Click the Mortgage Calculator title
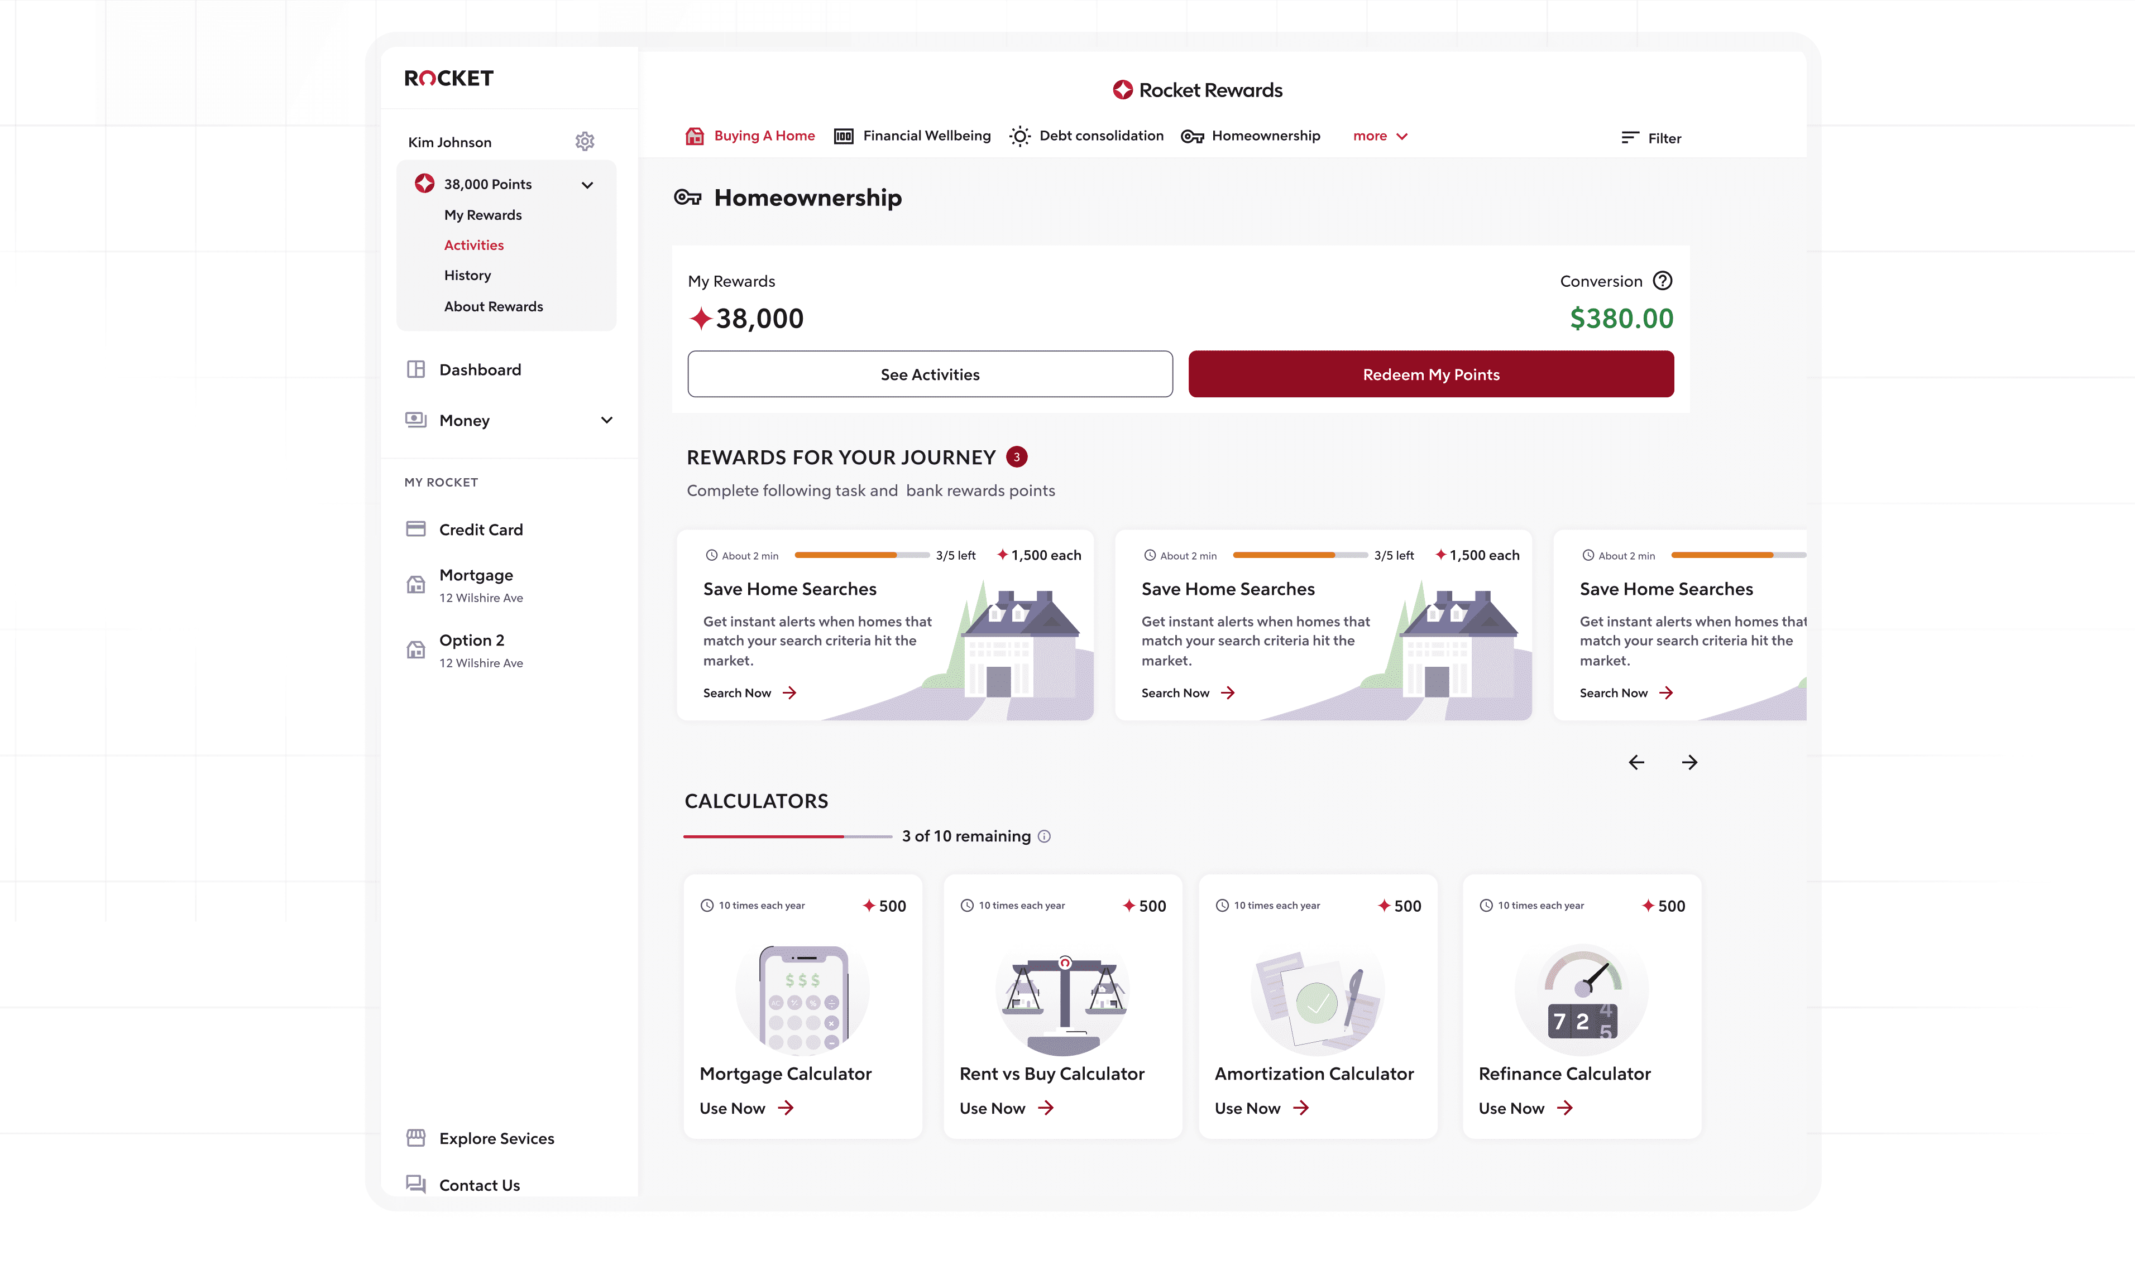Screen dimensions: 2135x1280 coord(786,1074)
